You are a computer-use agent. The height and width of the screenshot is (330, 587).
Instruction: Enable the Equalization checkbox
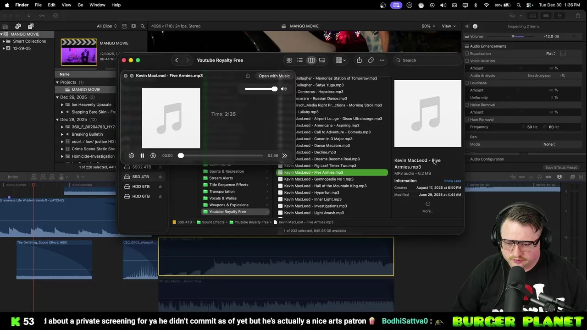[467, 54]
